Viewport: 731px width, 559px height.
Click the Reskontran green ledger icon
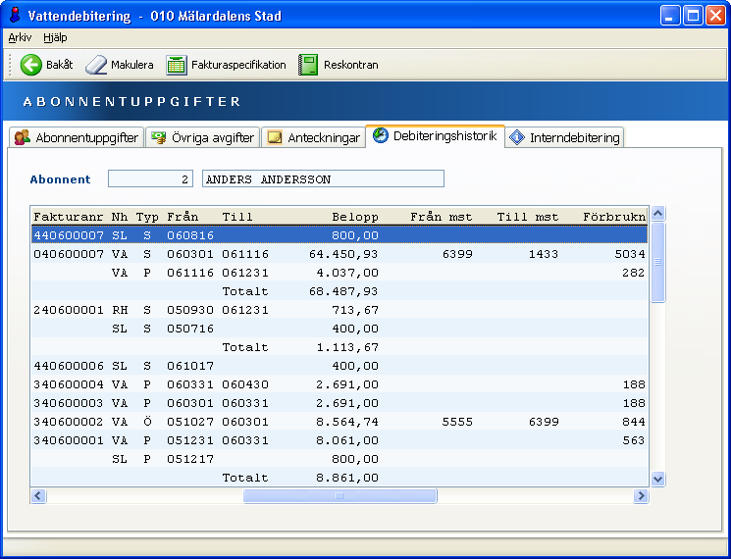(x=308, y=65)
